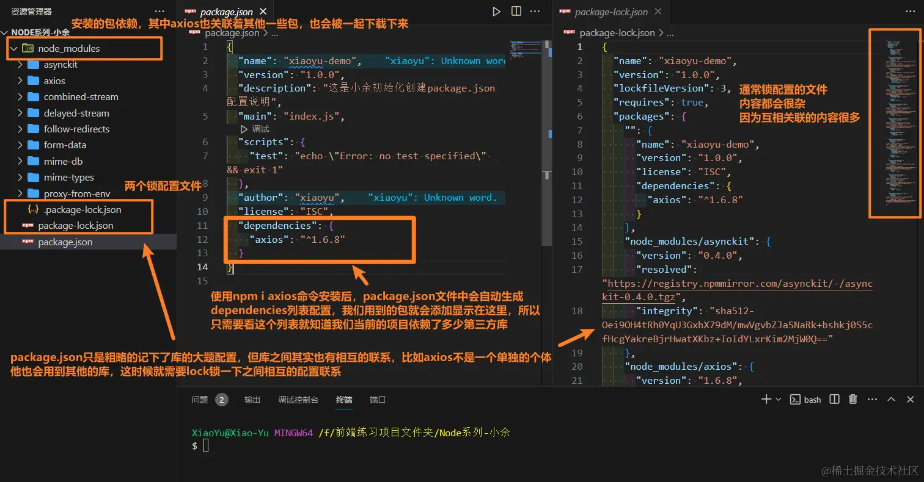Screen dimensions: 924x482
Task: Switch to the package.json editor tab
Action: 226,12
